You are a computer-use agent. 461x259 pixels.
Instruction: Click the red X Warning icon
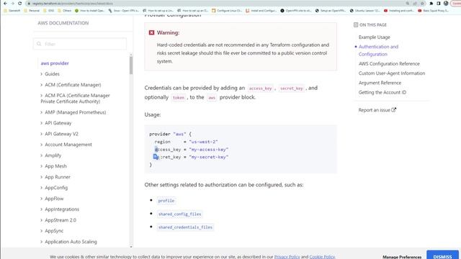[x=151, y=32]
